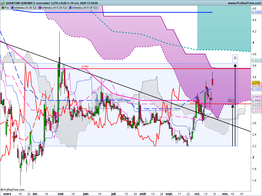262x196 pixels.
Task: Click the 2,4 price axis tick
Action: click(254, 135)
